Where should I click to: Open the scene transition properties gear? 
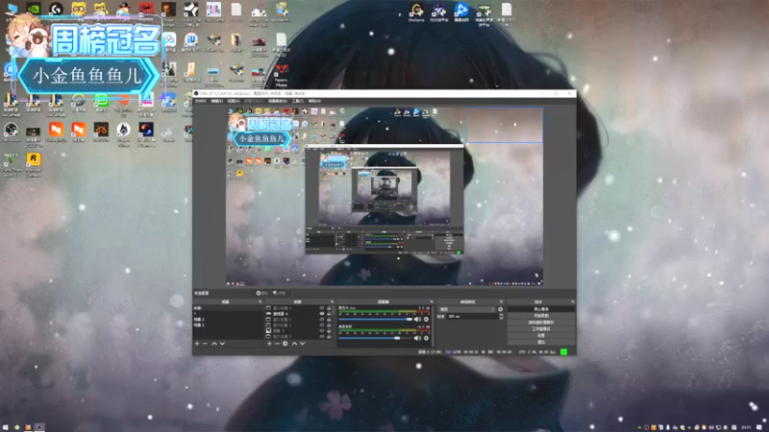pos(500,309)
